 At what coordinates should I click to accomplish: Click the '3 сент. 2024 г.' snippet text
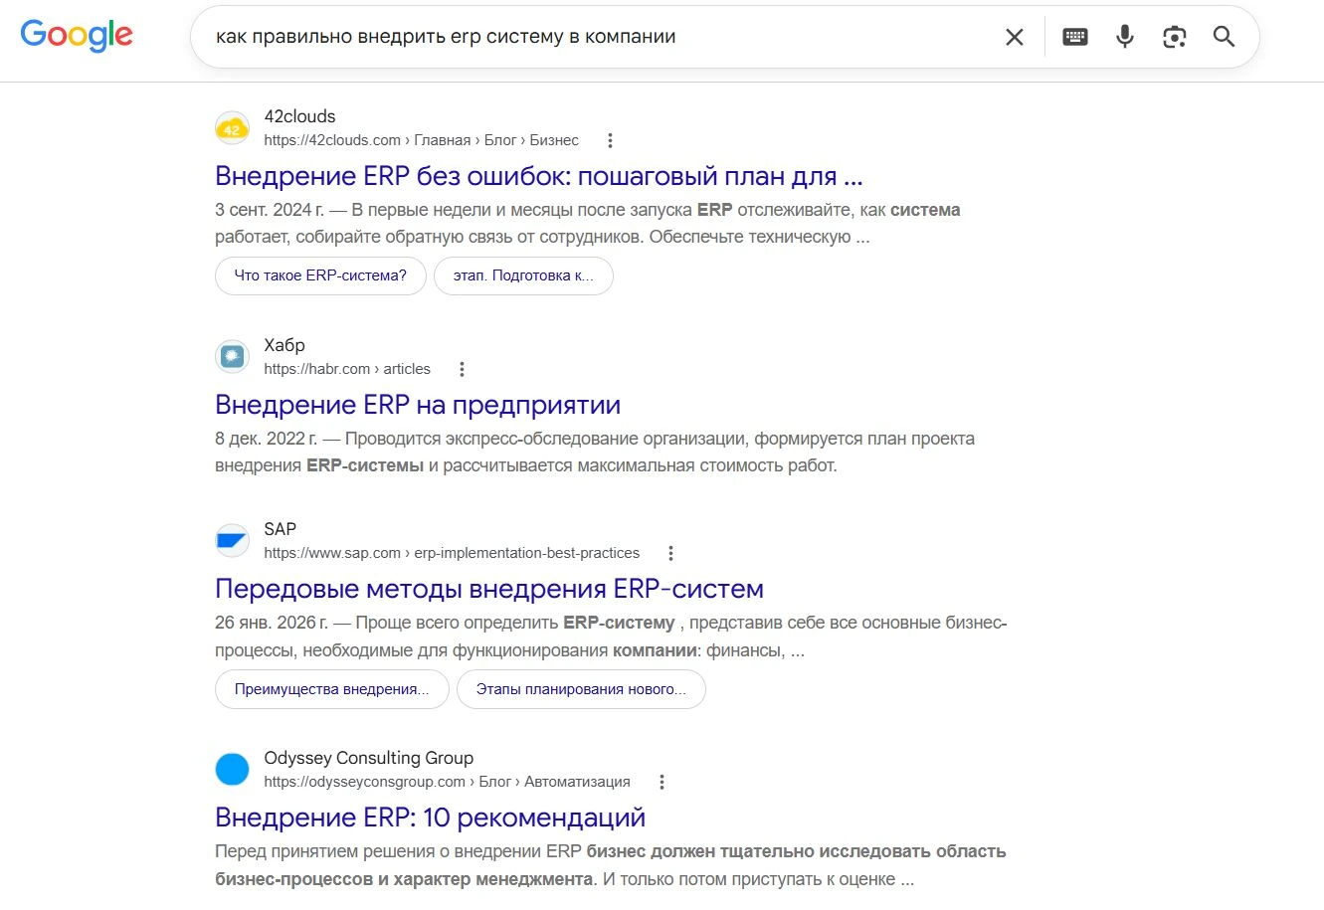click(x=270, y=210)
